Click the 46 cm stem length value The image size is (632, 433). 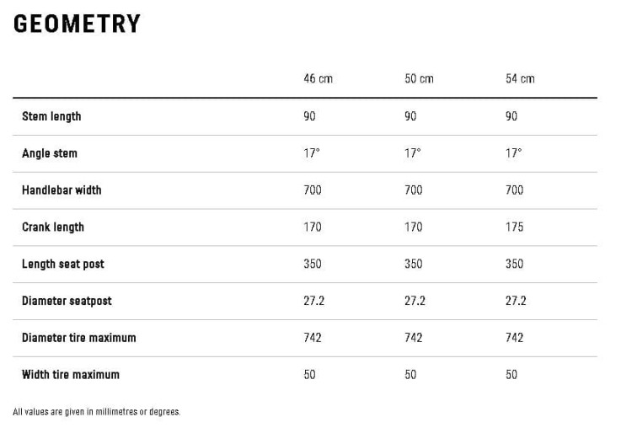pos(309,116)
